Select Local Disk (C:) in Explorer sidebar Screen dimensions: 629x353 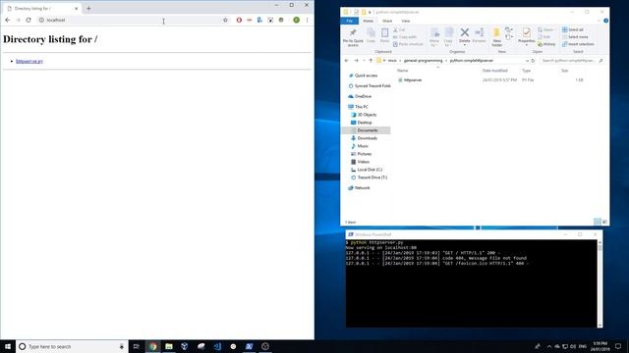[x=370, y=170]
